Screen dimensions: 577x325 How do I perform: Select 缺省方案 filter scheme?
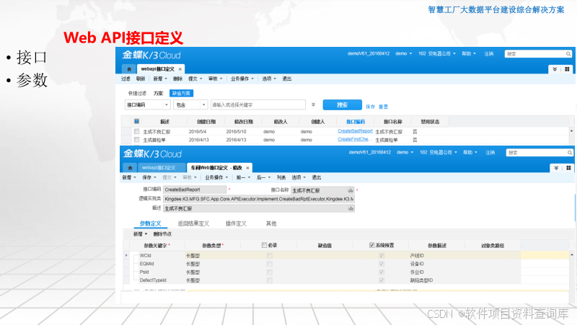[x=182, y=94]
